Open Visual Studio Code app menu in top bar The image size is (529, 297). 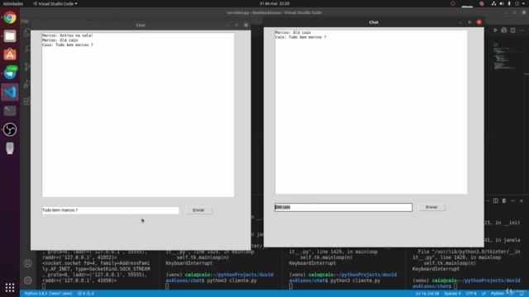pos(55,3)
